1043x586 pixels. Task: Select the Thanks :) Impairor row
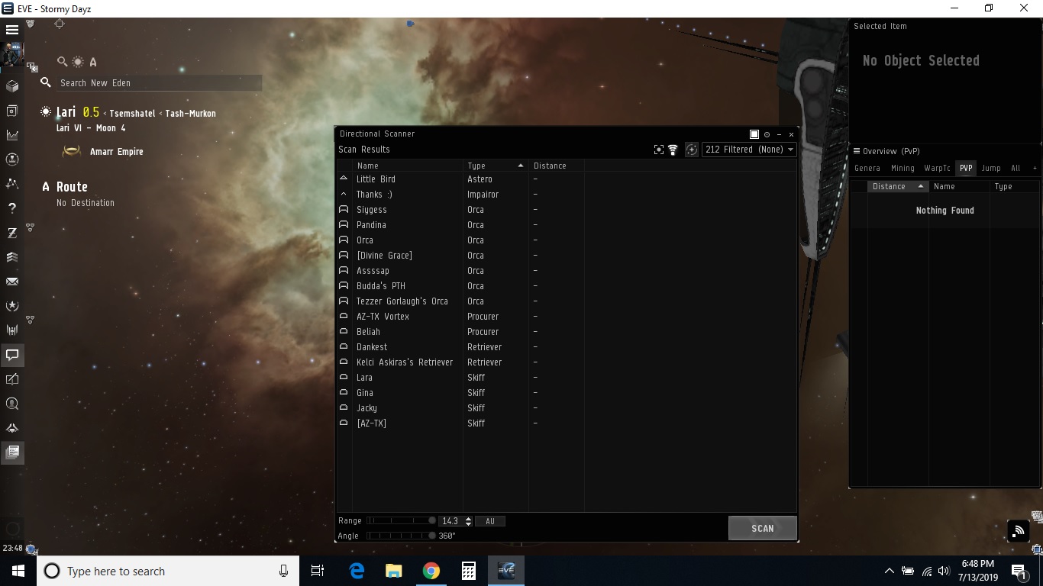[567, 195]
